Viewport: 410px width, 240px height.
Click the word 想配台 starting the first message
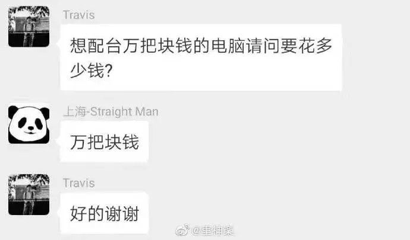pos(96,46)
